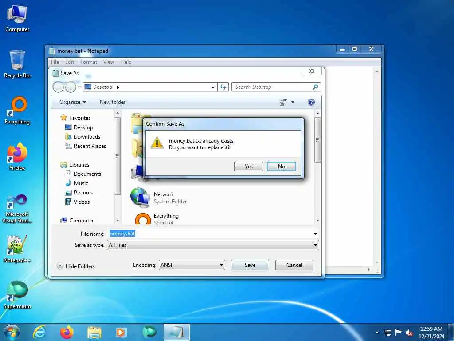This screenshot has height=341, width=454.
Task: Click the file list vertical scrollbar
Action: click(x=317, y=140)
